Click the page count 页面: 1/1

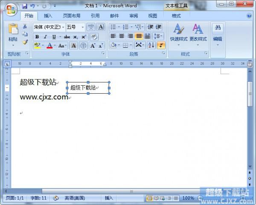(x=15, y=198)
